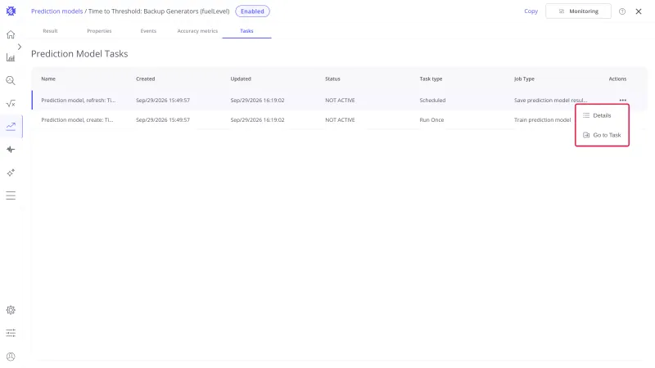655x368 pixels.
Task: Select the Tasks tab
Action: 246,31
